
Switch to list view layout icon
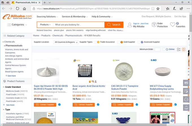click(179, 50)
